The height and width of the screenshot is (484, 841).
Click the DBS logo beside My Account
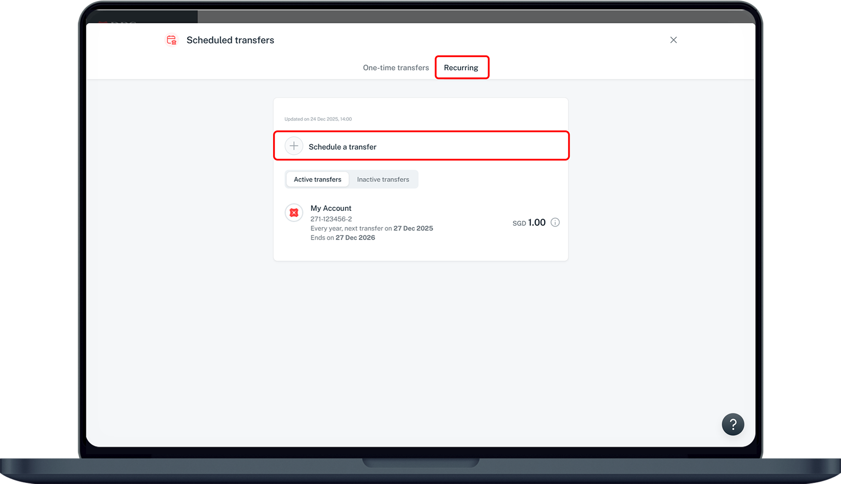294,213
